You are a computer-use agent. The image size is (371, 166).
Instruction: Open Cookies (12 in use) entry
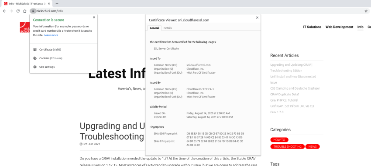[63, 58]
